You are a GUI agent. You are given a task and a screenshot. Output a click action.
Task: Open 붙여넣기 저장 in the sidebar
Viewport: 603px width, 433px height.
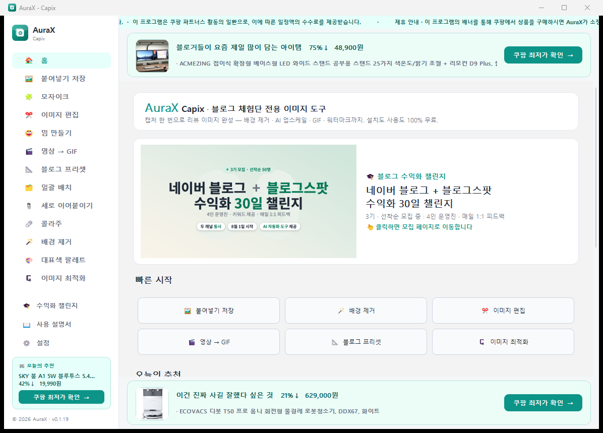[x=62, y=79]
